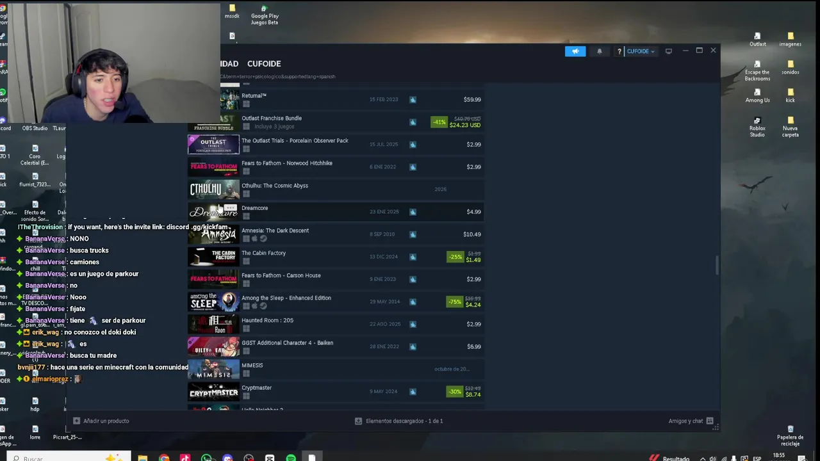Open 'Elementos descargados' downloads status

click(x=399, y=421)
